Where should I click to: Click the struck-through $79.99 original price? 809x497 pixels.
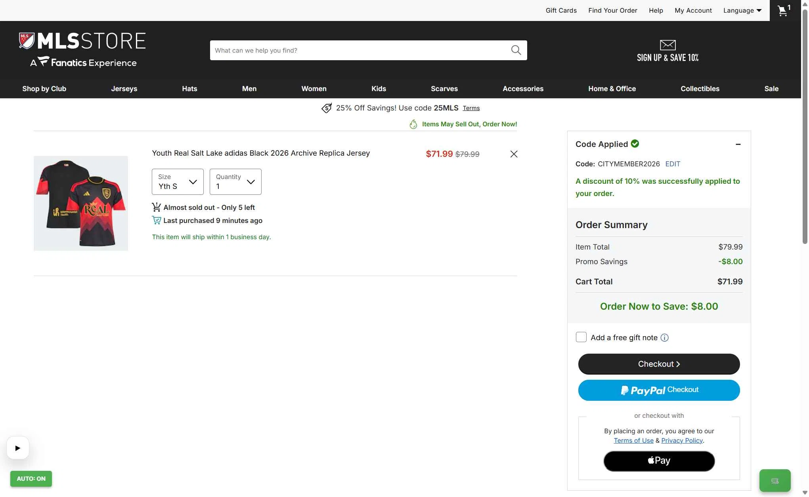click(467, 154)
